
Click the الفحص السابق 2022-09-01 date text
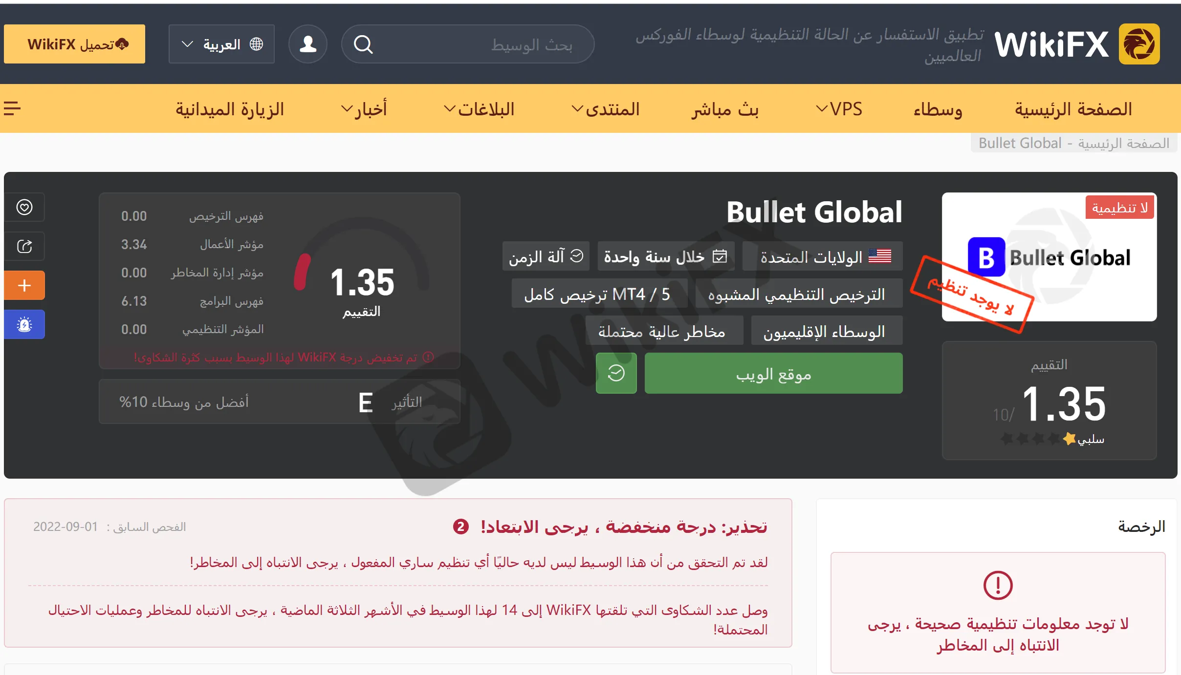tap(109, 527)
